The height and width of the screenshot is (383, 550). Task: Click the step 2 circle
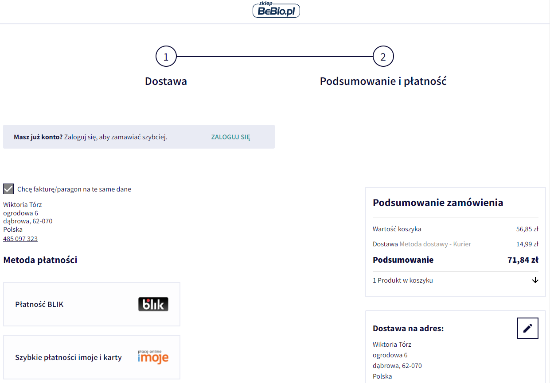tap(383, 57)
